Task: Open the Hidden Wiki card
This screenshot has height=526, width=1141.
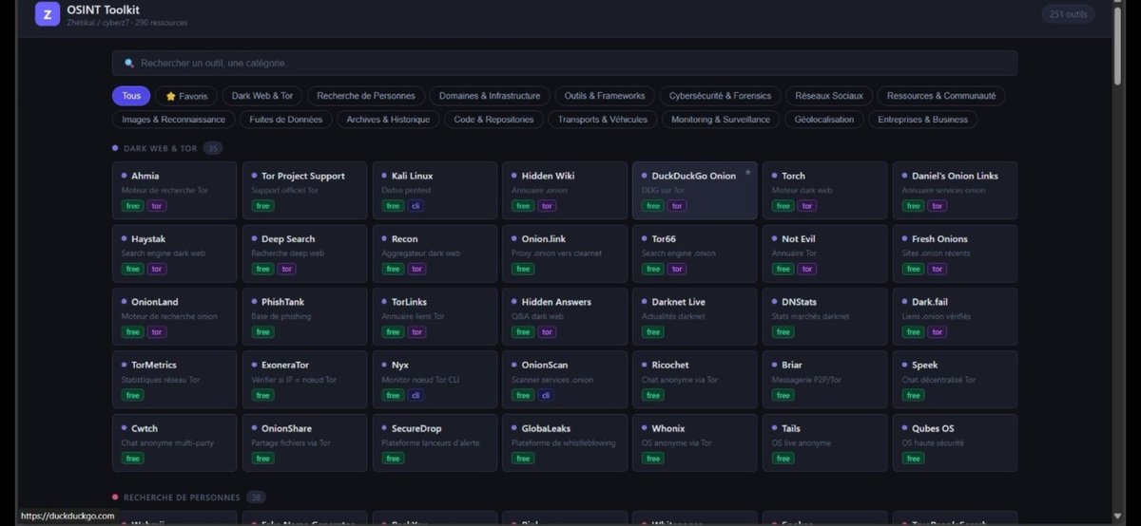Action: [565, 190]
